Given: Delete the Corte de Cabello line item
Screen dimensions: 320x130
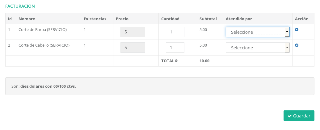Looking at the screenshot, I should pyautogui.click(x=297, y=45).
